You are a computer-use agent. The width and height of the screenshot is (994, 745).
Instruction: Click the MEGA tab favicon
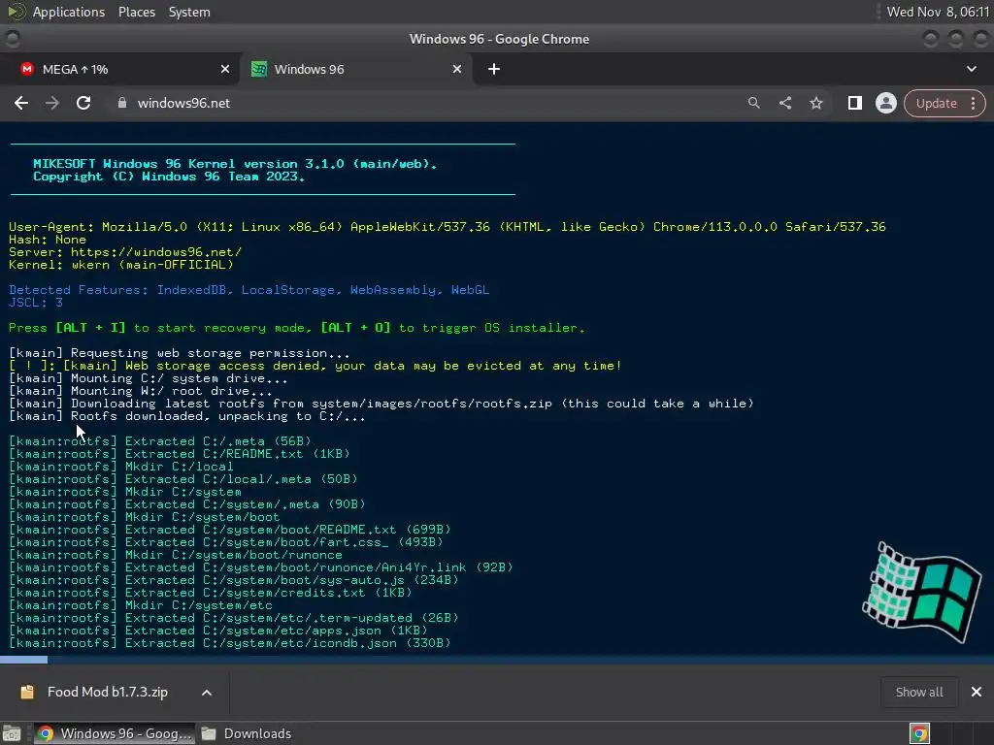point(26,69)
